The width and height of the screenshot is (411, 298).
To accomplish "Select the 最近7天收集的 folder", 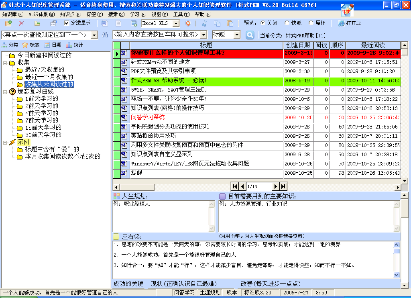I will [x=45, y=70].
